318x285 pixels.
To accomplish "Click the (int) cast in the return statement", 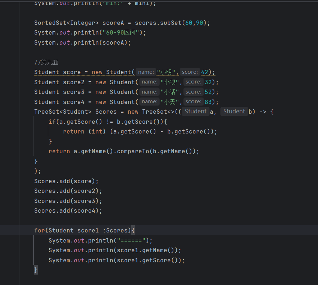I will click(x=97, y=132).
